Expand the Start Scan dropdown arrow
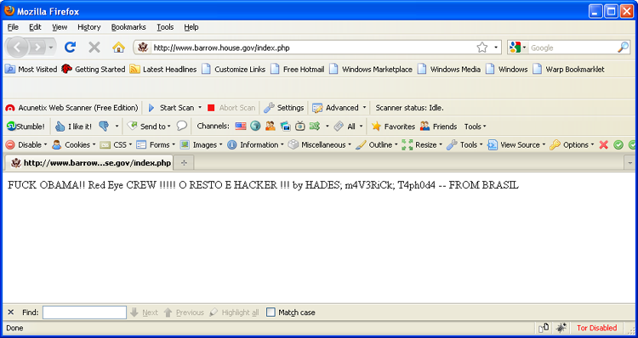The height and width of the screenshot is (338, 638). click(x=200, y=108)
